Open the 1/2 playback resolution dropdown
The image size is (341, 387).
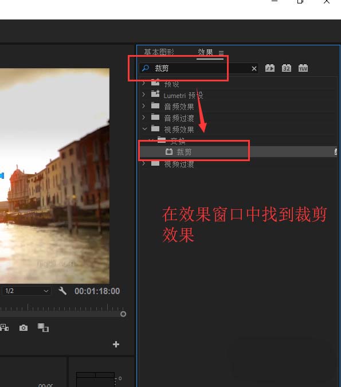pyautogui.click(x=26, y=291)
